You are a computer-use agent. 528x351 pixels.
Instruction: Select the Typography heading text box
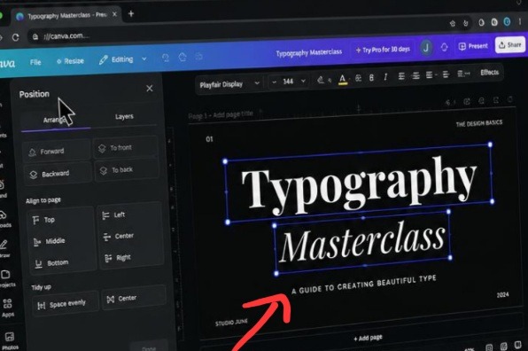click(359, 184)
